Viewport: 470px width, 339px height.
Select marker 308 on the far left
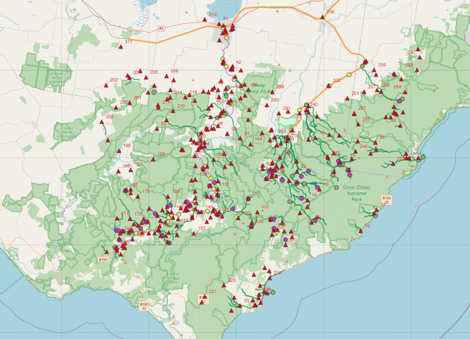[101, 122]
